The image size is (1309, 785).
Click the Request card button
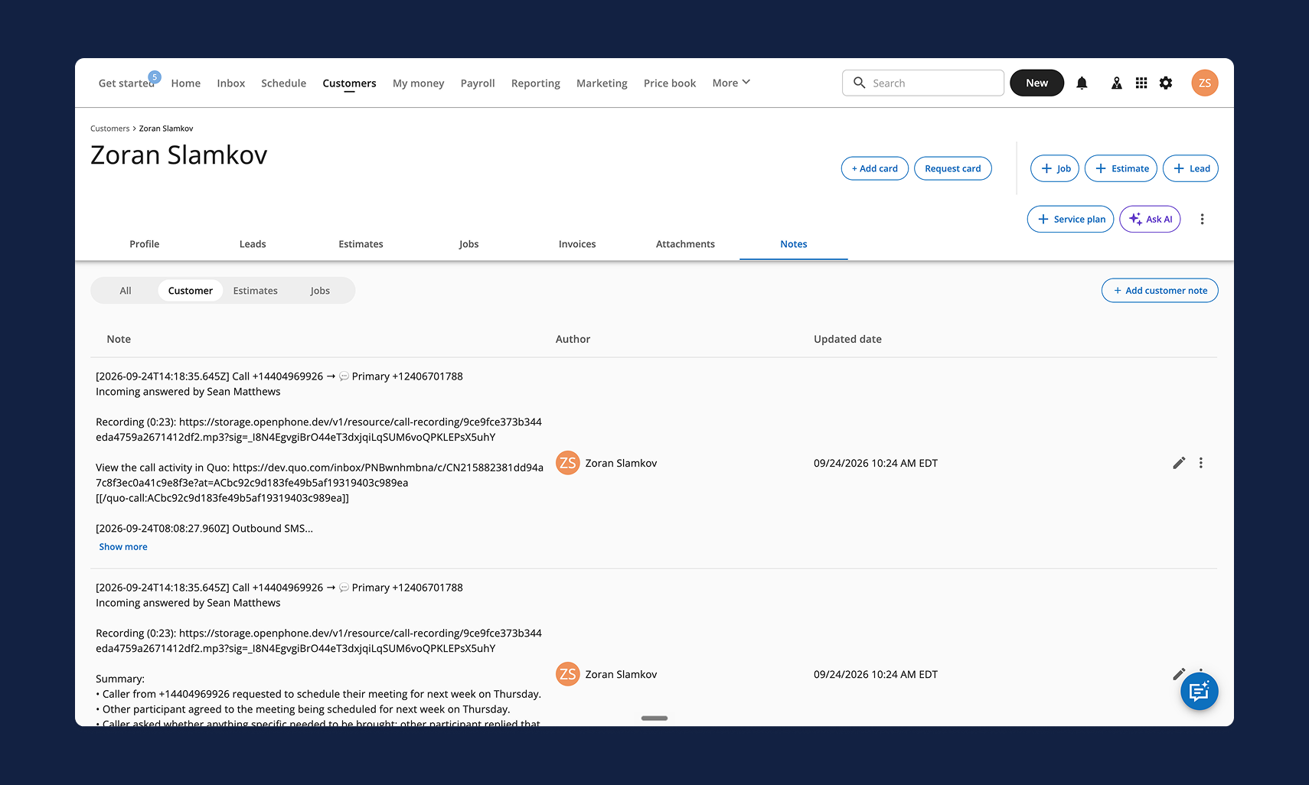953,168
